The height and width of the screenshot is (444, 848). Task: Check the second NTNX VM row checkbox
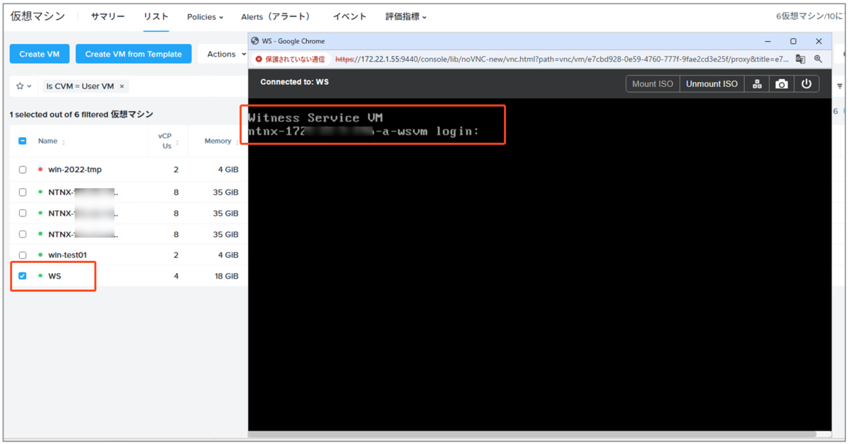[x=23, y=213]
